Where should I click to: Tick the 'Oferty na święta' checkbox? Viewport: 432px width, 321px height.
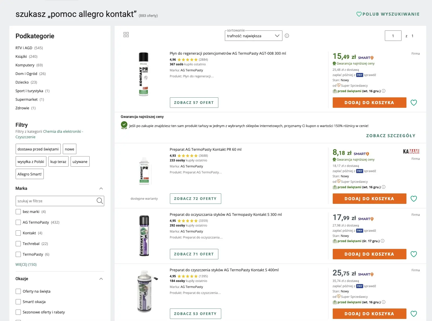(18, 291)
